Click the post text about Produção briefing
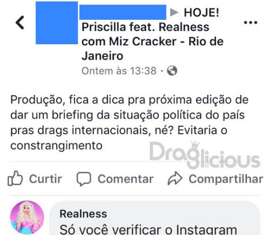Screen dimensions: 271x235 [x=129, y=123]
